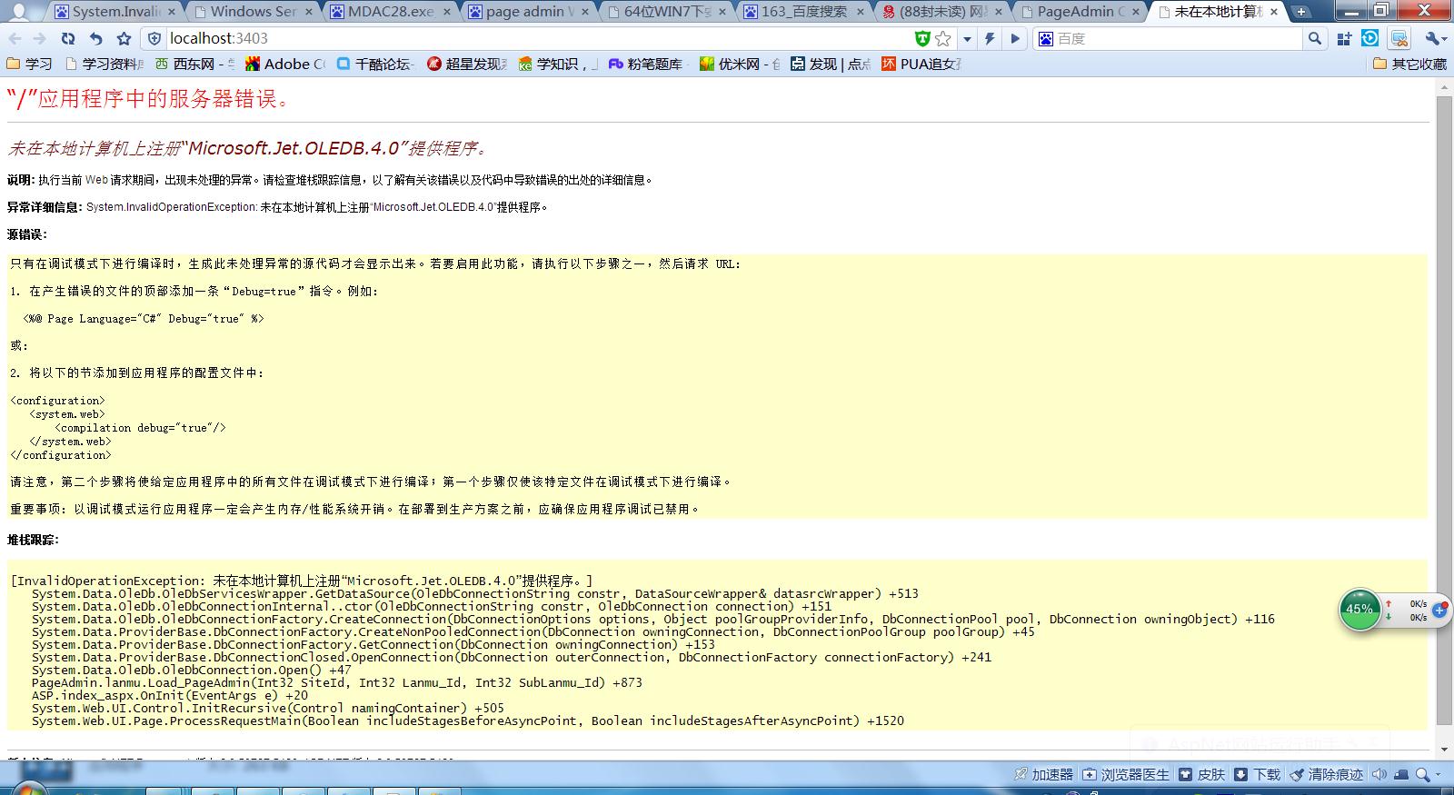The width and height of the screenshot is (1454, 795).
Task: Click the green 45% memory accelerator ball
Action: [x=1359, y=610]
